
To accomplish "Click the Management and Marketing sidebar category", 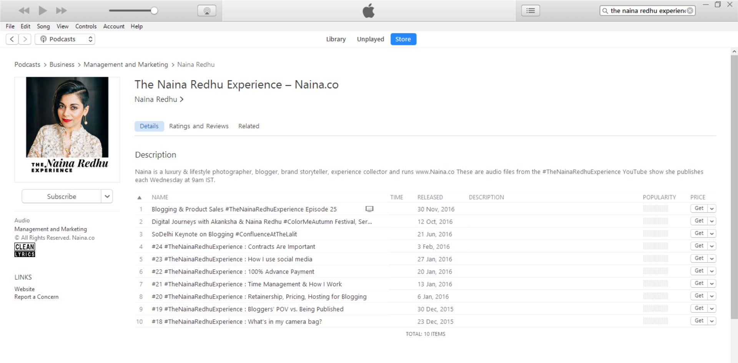I will point(51,229).
